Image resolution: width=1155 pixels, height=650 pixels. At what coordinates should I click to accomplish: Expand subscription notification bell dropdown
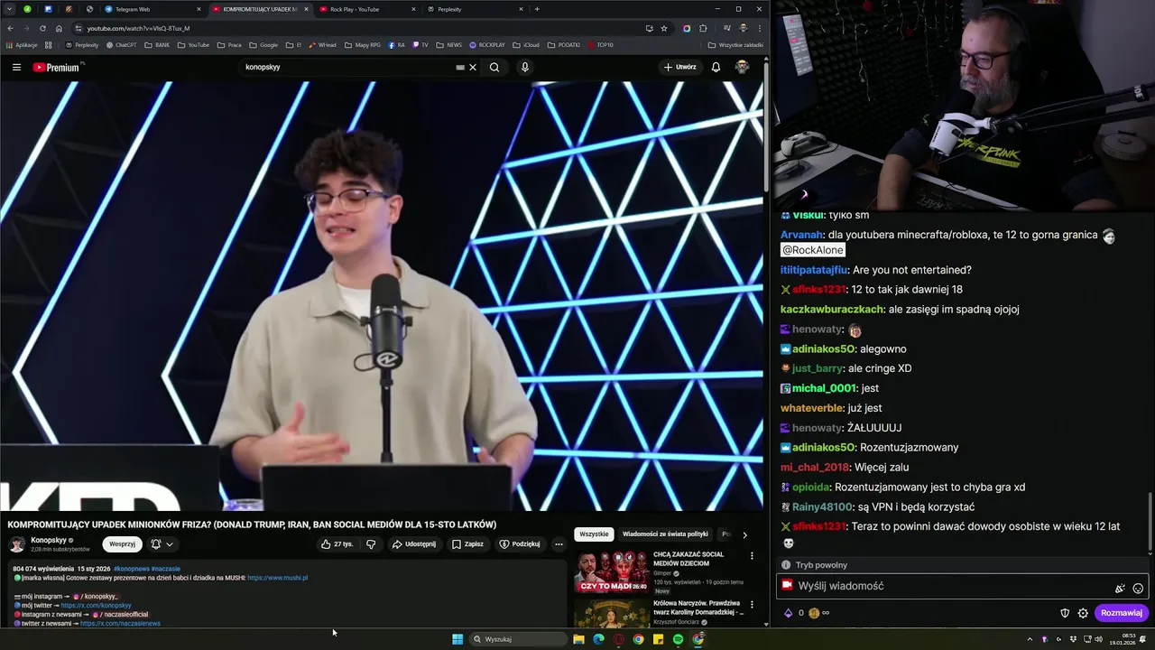(162, 544)
